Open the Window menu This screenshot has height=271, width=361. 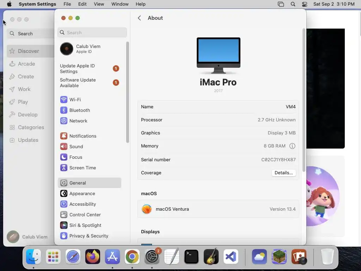click(120, 4)
